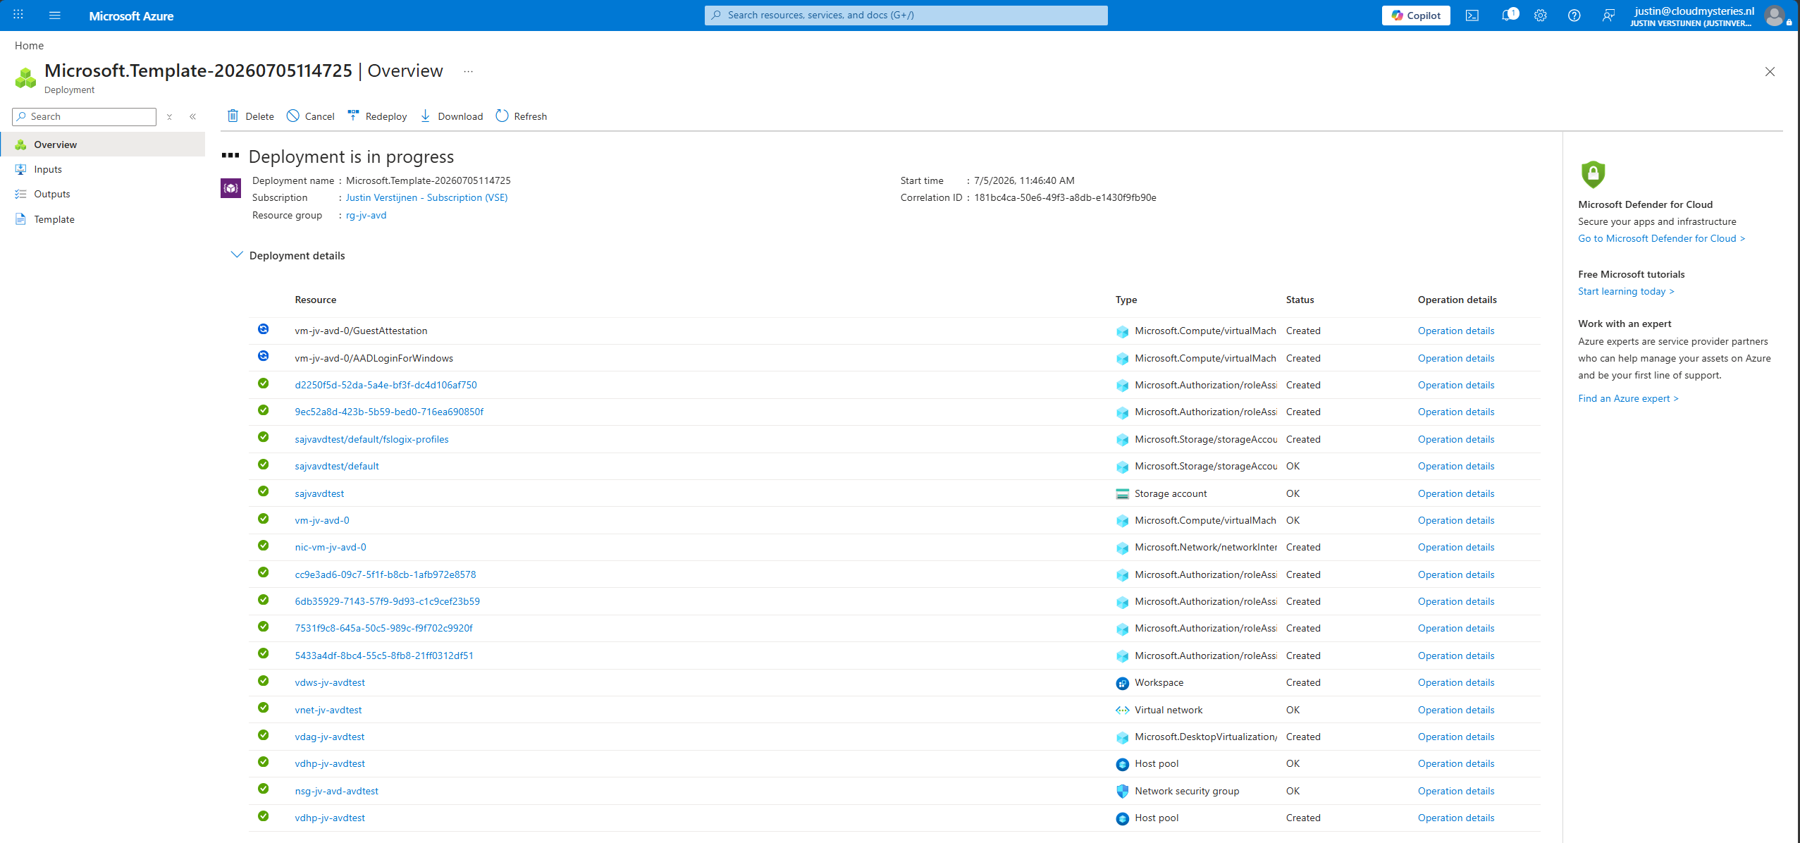Click the Defender for Cloud shield icon

pyautogui.click(x=1593, y=174)
